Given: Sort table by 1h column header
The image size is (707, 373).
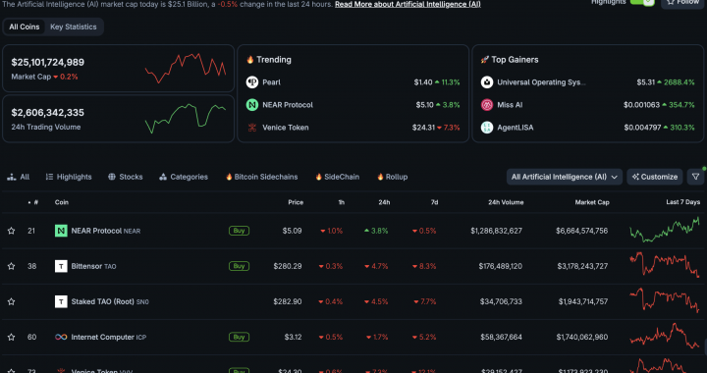Looking at the screenshot, I should pos(342,202).
